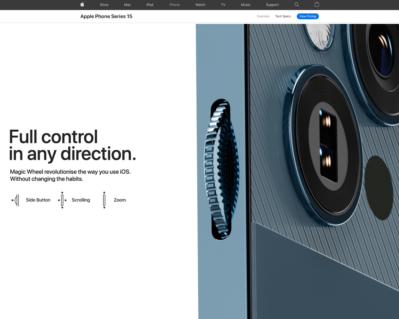Viewport: 399px width, 319px height.
Task: Open the TV menu item
Action: (223, 5)
